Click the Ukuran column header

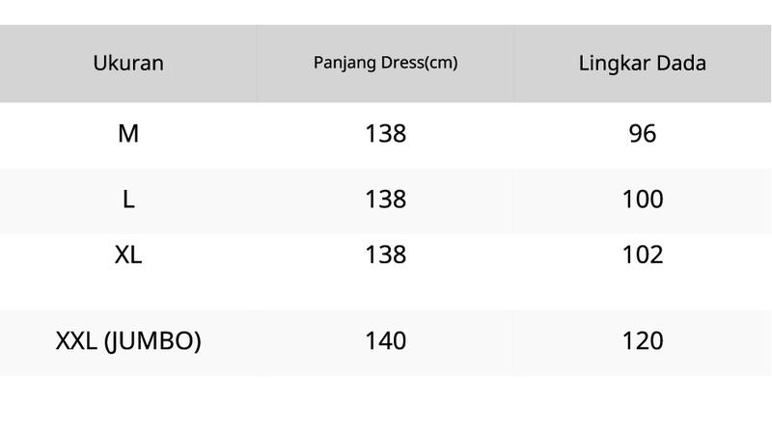[128, 64]
